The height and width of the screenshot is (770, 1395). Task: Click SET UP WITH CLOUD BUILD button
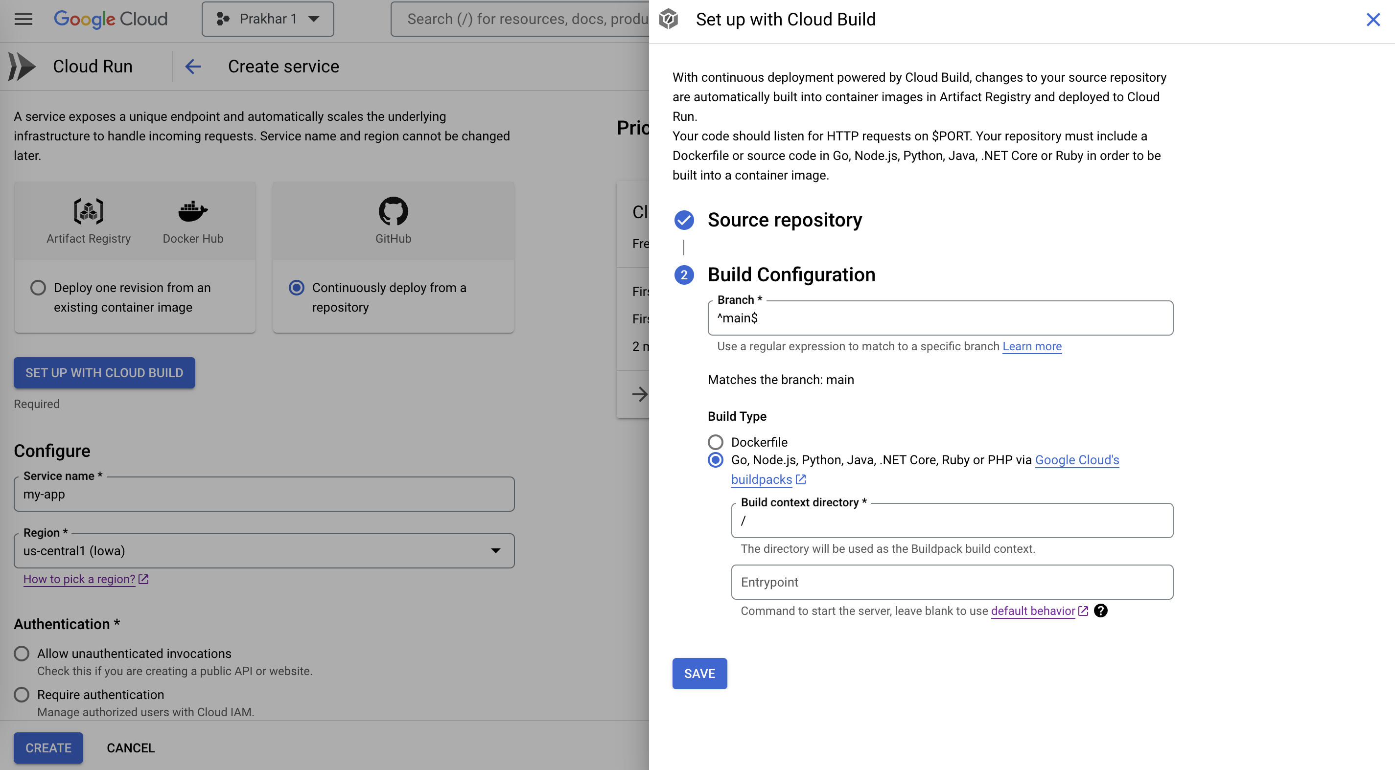(104, 372)
